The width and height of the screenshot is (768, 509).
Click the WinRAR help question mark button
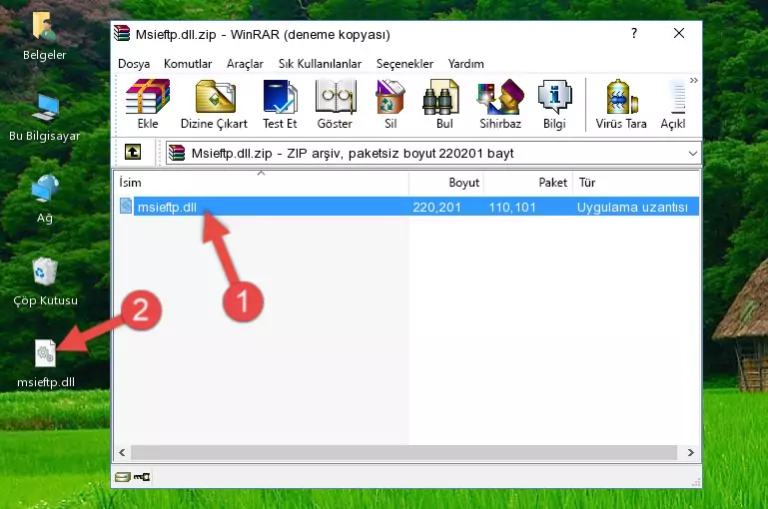(634, 33)
